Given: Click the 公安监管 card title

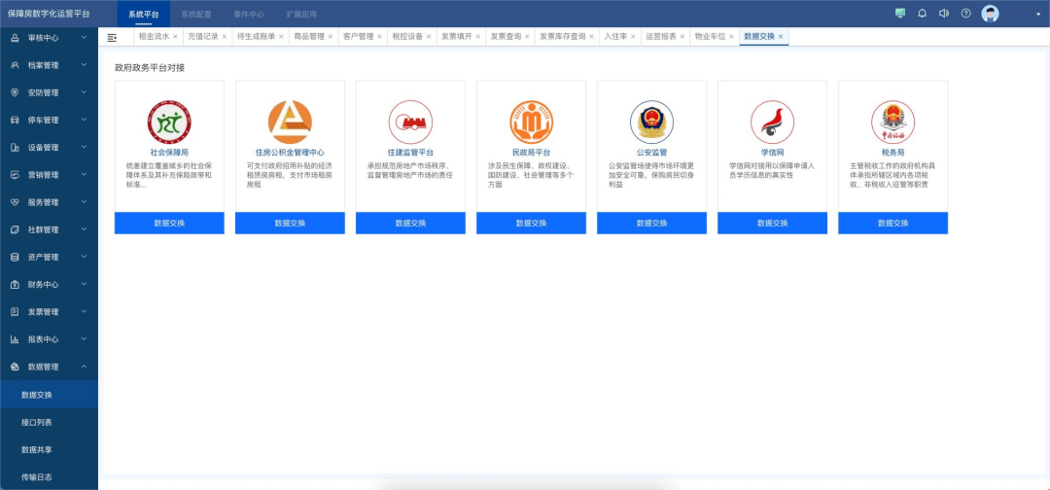Looking at the screenshot, I should click(651, 153).
